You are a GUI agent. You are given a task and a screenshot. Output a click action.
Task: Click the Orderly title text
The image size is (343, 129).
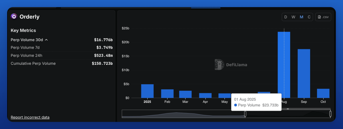(x=29, y=17)
